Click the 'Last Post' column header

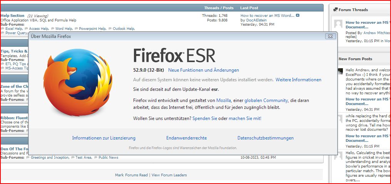pyautogui.click(x=249, y=8)
